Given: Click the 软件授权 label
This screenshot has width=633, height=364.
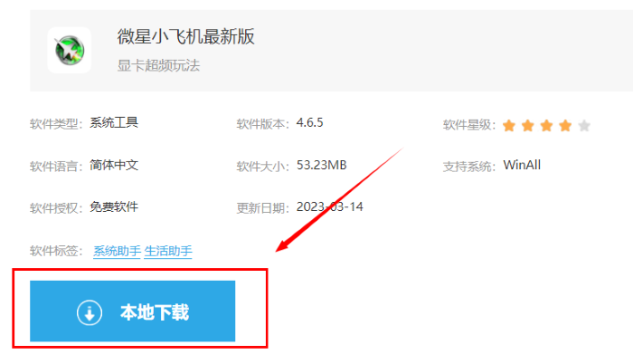Looking at the screenshot, I should click(56, 208).
